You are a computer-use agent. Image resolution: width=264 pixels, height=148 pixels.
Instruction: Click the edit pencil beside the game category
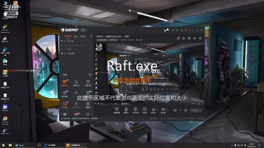117,40
